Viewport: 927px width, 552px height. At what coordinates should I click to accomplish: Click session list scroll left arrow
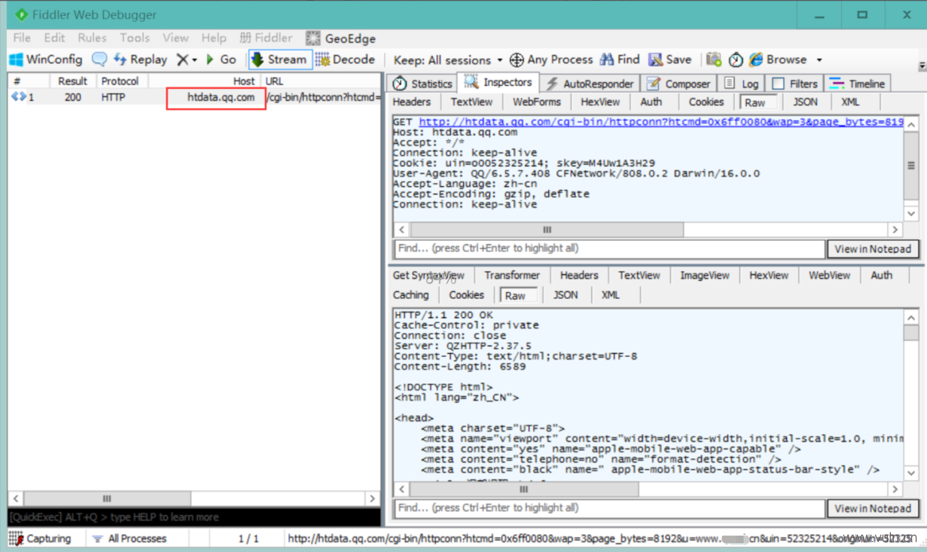coord(16,498)
